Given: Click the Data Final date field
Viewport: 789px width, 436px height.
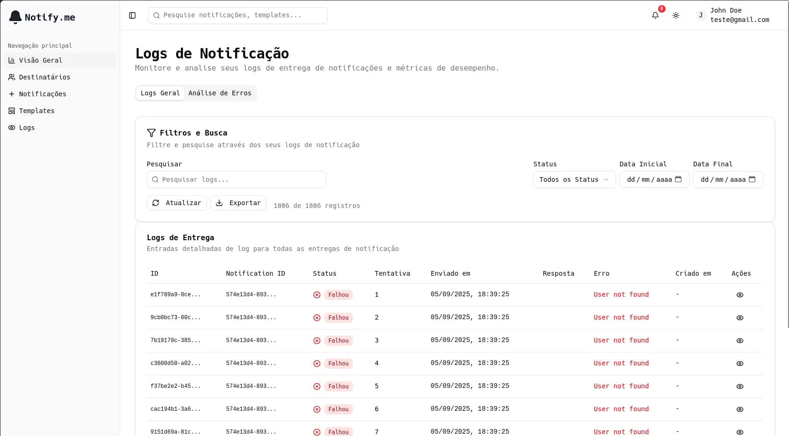Looking at the screenshot, I should click(728, 179).
